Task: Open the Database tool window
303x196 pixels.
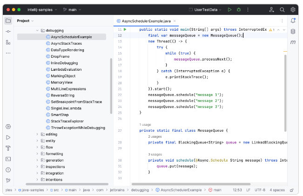Action: point(293,31)
